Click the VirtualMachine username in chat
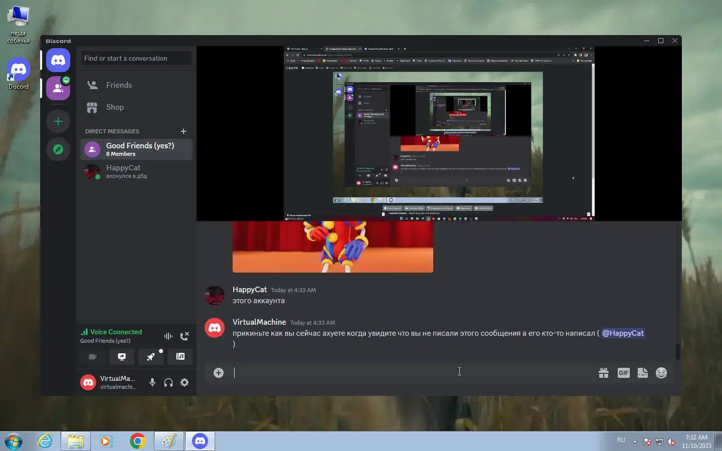The width and height of the screenshot is (722, 451). (259, 322)
